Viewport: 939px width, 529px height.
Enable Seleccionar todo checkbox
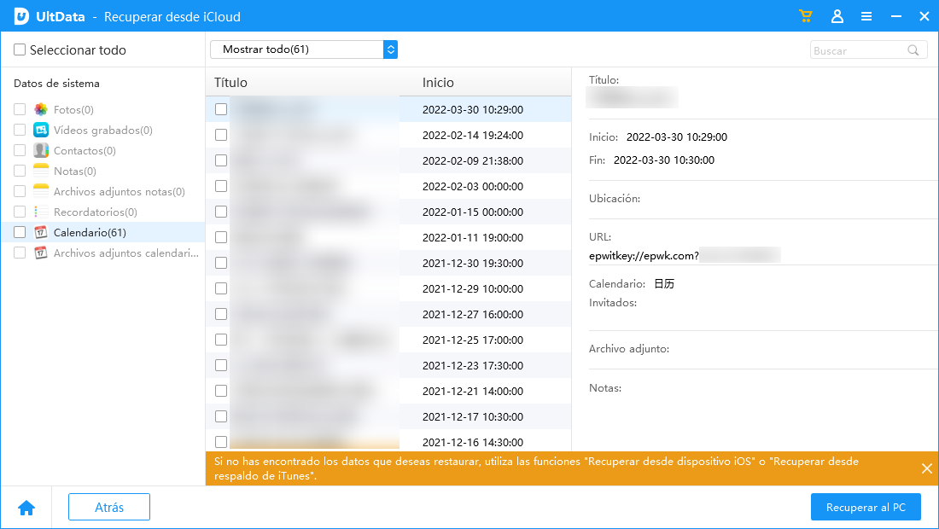(20, 49)
